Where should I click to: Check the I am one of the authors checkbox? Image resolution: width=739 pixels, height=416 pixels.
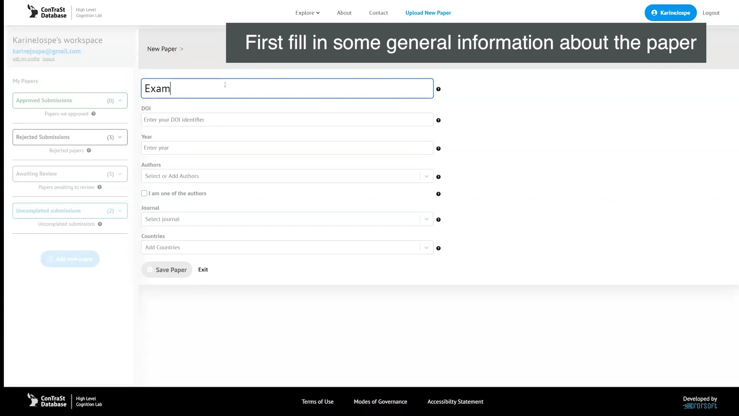144,193
